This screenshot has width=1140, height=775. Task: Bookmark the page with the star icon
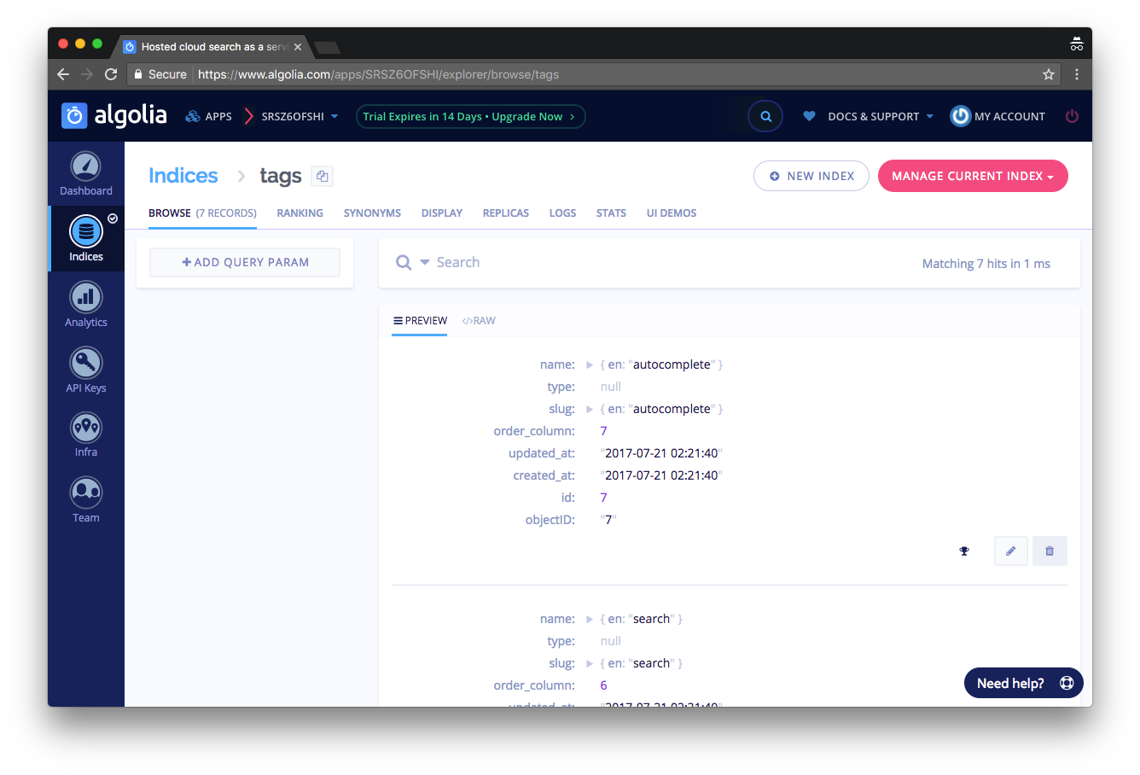(x=1048, y=74)
